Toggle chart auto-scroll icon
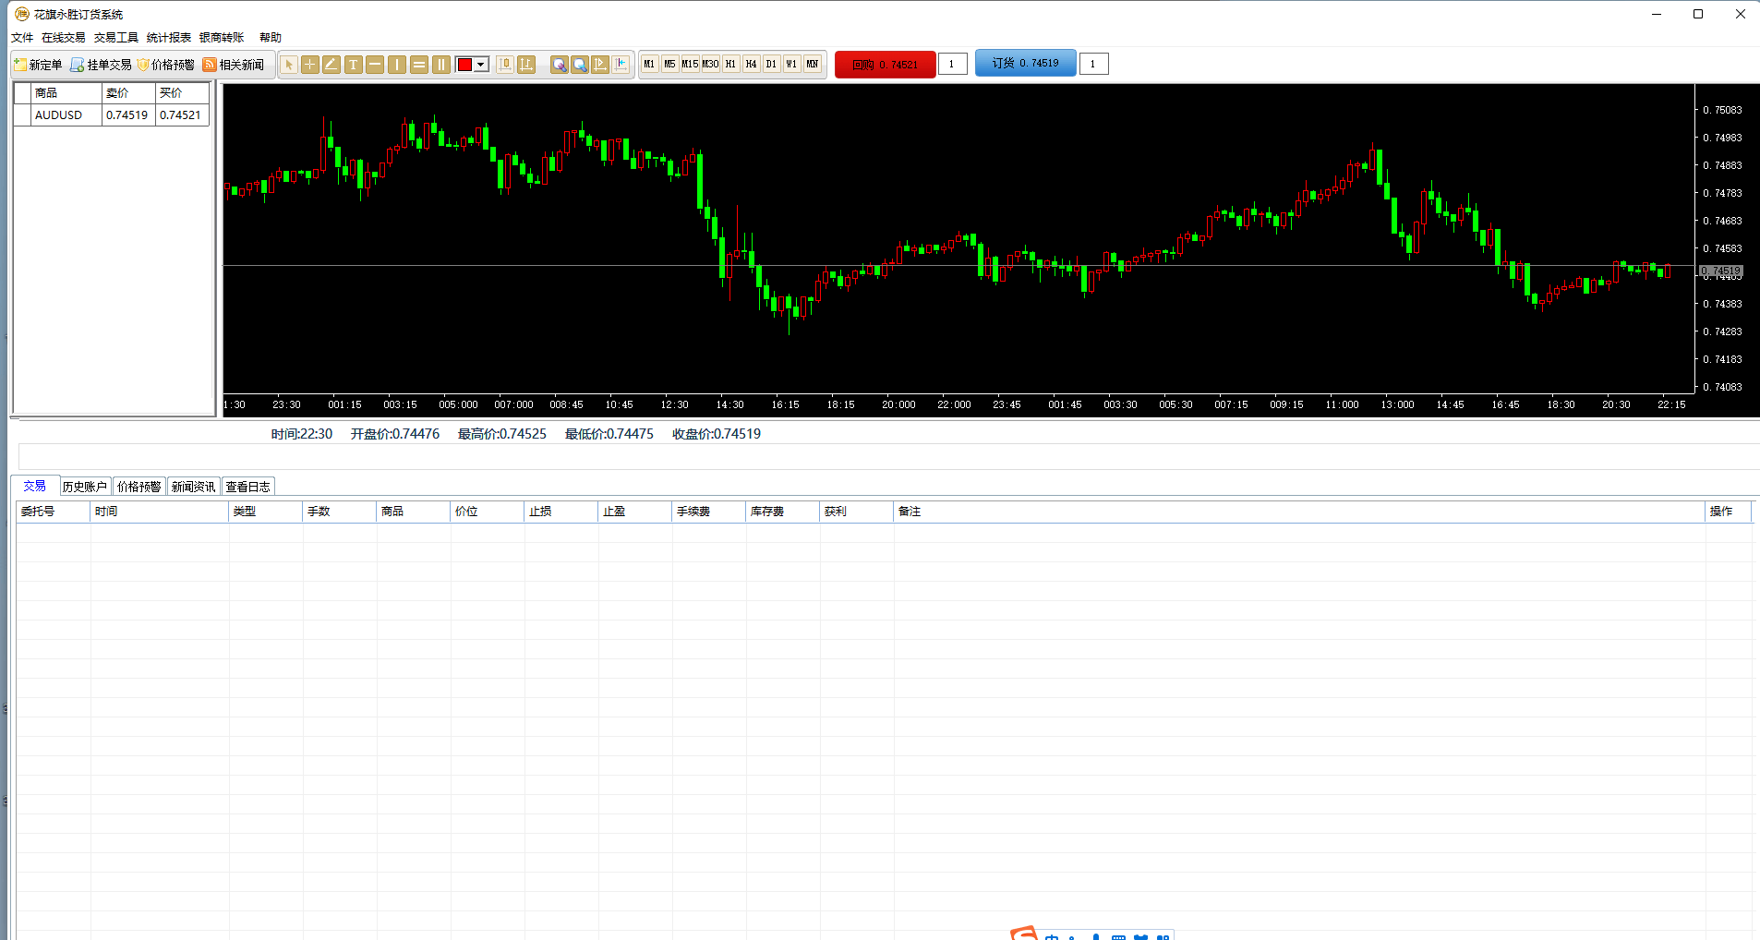 coord(600,65)
